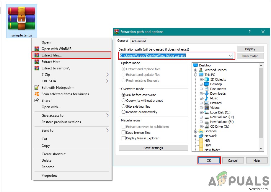Screen dimensions: 271x192
Task: Switch to the Advanced tab
Action: [139, 41]
